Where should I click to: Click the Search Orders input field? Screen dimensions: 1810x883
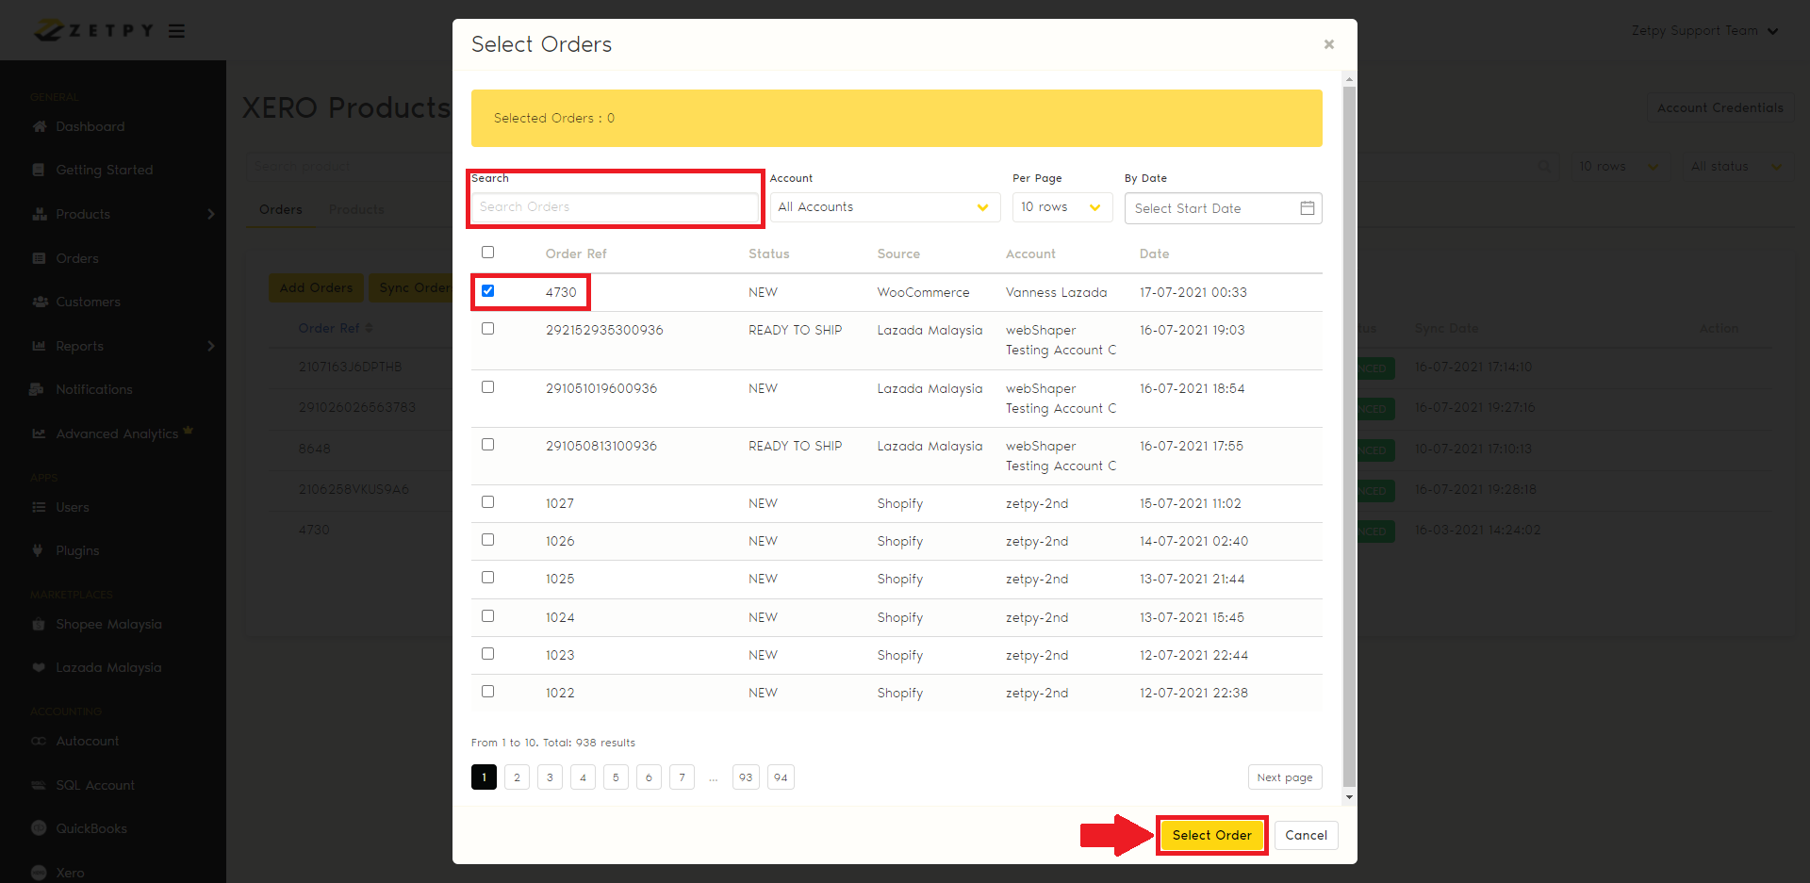[x=615, y=207]
